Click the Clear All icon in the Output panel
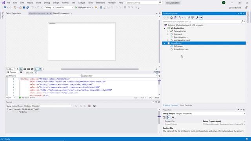251x141 pixels. coord(89,106)
